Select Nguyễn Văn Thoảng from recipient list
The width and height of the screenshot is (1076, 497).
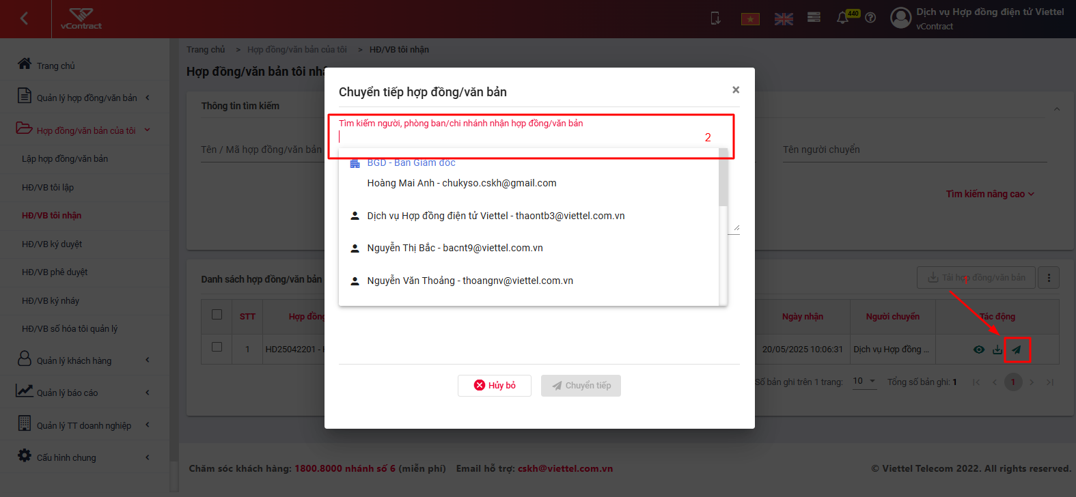[529, 281]
